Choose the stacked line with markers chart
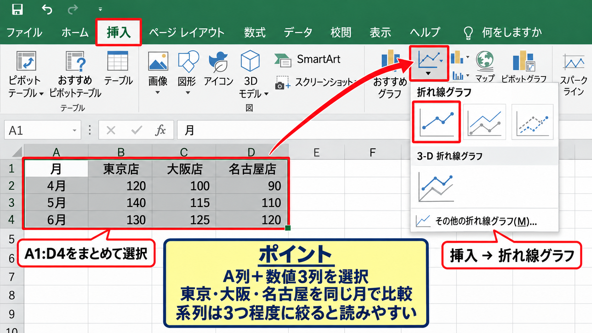This screenshot has height=333, width=592. 484,122
